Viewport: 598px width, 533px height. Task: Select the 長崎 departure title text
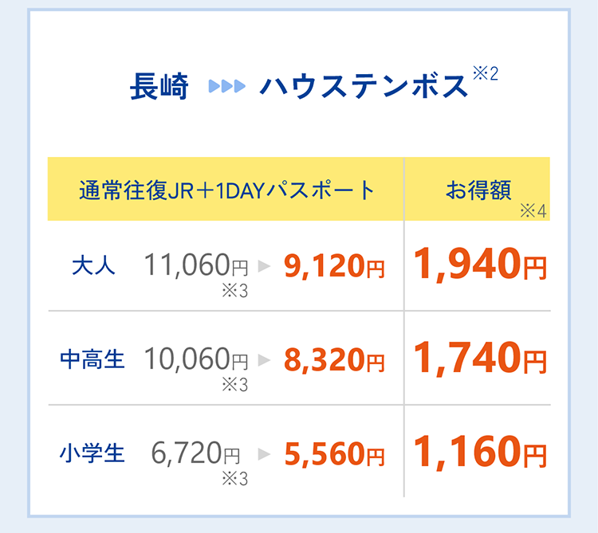[x=159, y=87]
